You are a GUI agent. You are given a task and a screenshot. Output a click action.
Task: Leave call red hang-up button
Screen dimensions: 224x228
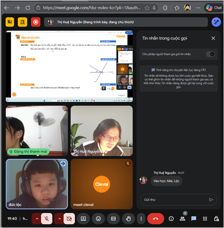[155, 218]
